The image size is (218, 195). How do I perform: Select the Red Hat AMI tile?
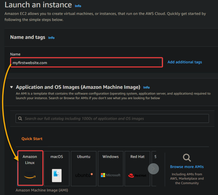[x=137, y=168]
